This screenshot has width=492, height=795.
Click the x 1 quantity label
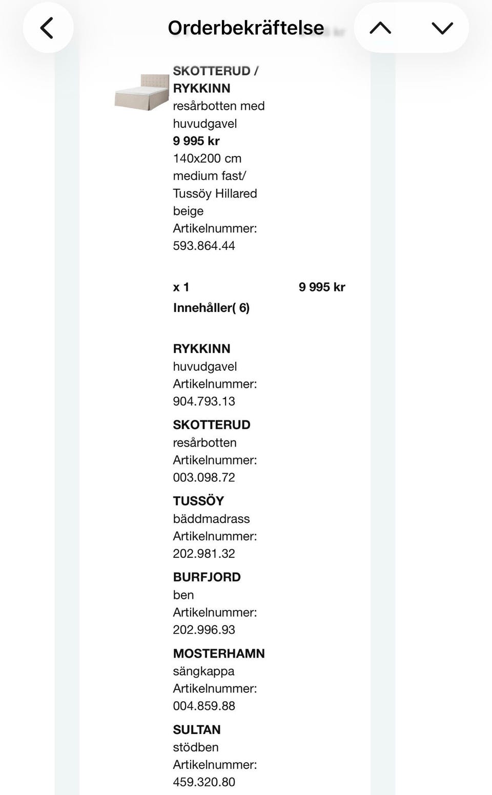coord(181,287)
